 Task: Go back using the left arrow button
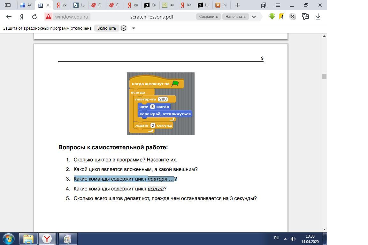[x=9, y=17]
